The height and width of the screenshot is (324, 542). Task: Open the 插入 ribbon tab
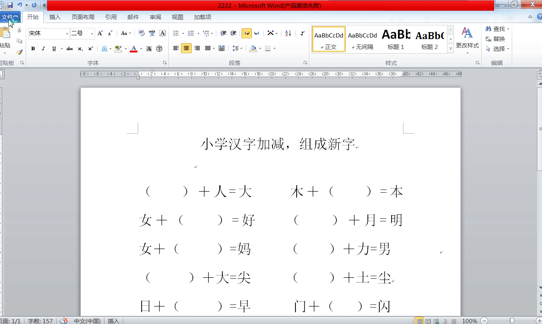tap(55, 17)
